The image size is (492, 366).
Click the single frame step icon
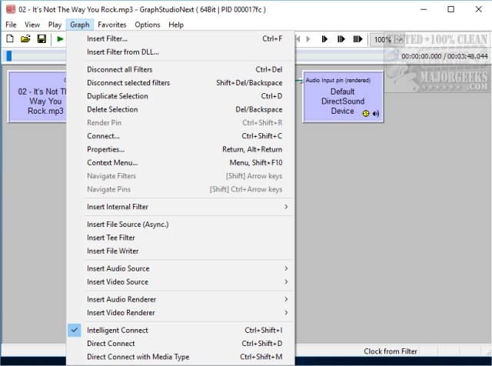[324, 39]
